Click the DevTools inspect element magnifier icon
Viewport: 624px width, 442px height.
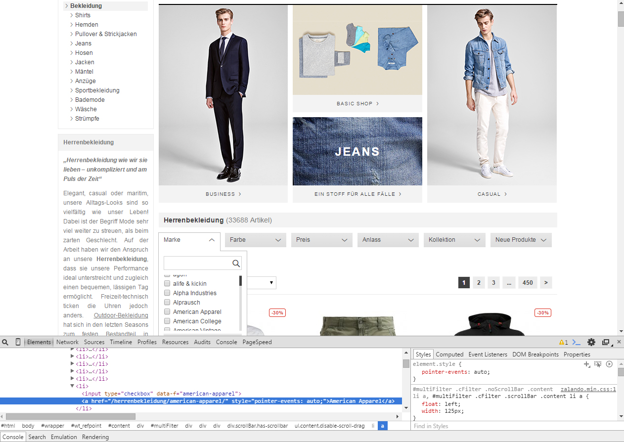(x=5, y=342)
